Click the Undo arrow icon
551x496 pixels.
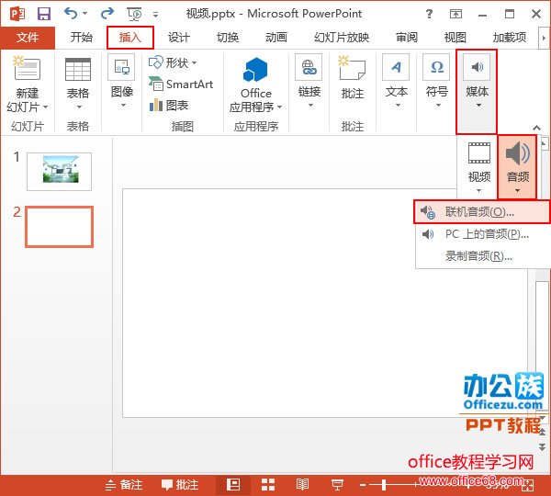pos(71,14)
